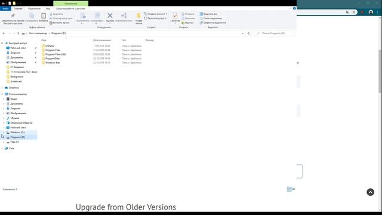Screen dimensions: 382x215
Task: Click Вставить ярлык in the ribbon
Action: click(x=60, y=23)
